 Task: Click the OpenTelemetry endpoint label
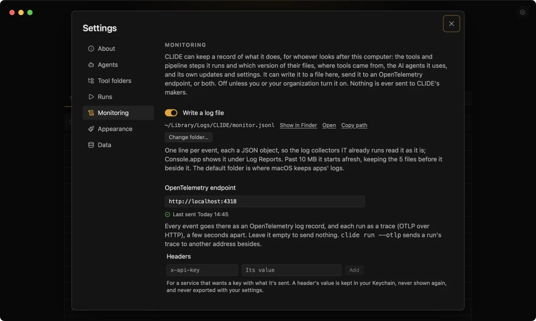coord(200,188)
